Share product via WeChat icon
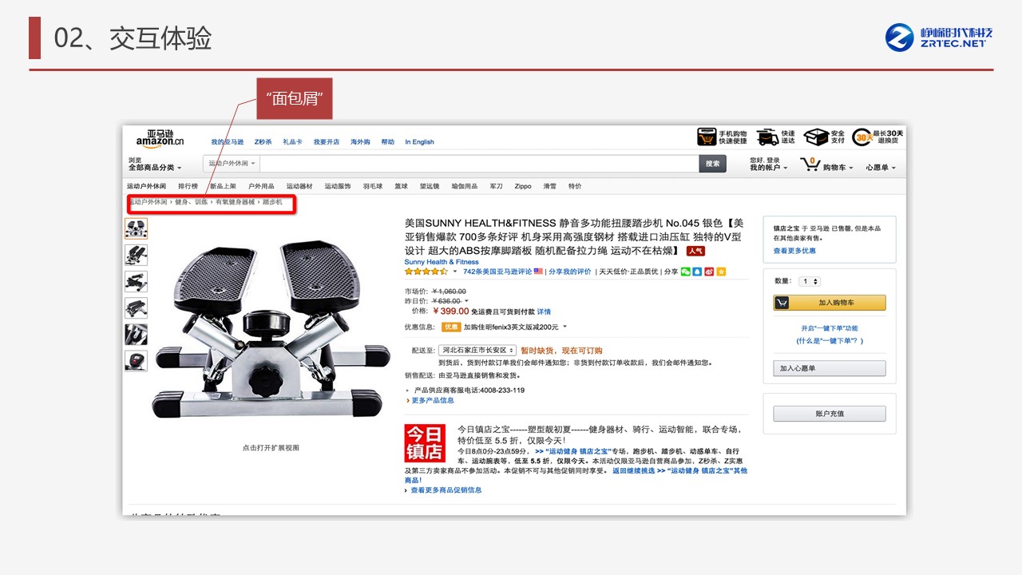1022x575 pixels. pos(685,272)
